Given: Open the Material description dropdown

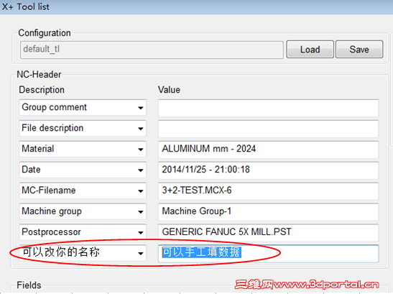Looking at the screenshot, I should tap(83, 149).
